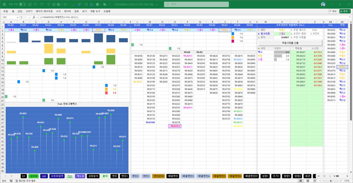Click the 투찰사정률 산출 button
This screenshot has height=183, width=353.
[x=290, y=43]
